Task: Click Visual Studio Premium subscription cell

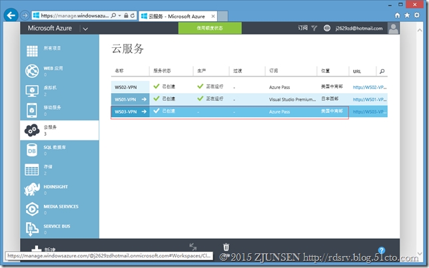Action: (292, 100)
